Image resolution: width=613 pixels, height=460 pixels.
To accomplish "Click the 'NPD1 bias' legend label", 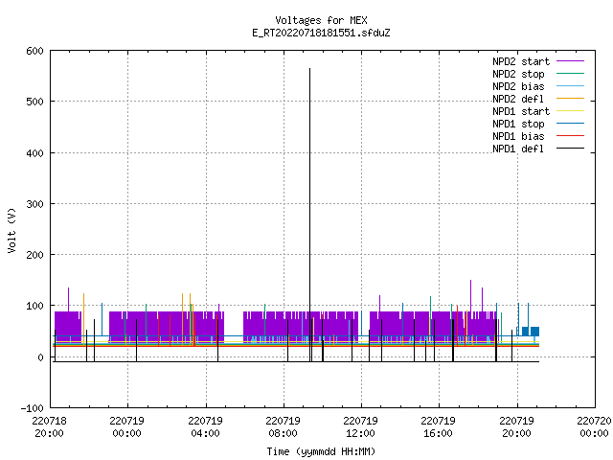I will (x=518, y=136).
